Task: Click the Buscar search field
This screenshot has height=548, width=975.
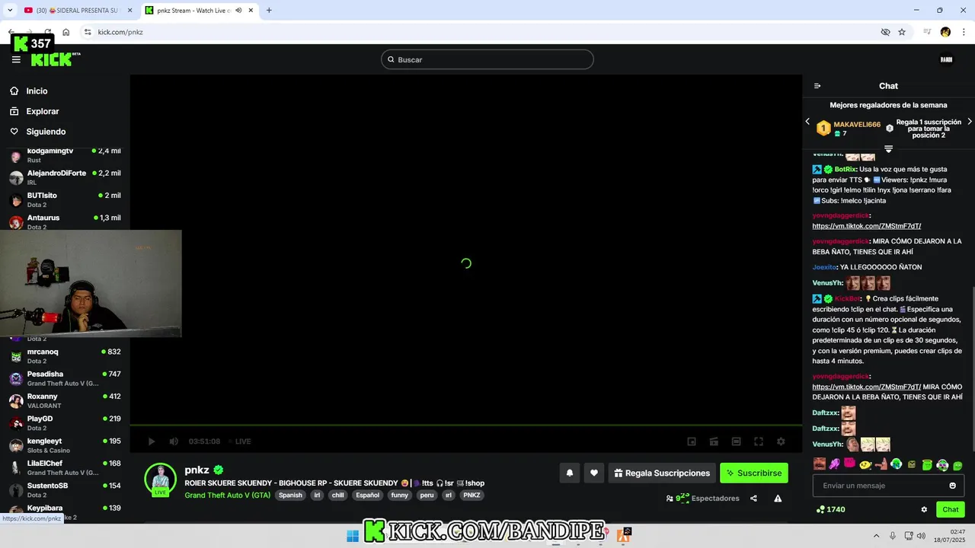Action: pos(487,59)
